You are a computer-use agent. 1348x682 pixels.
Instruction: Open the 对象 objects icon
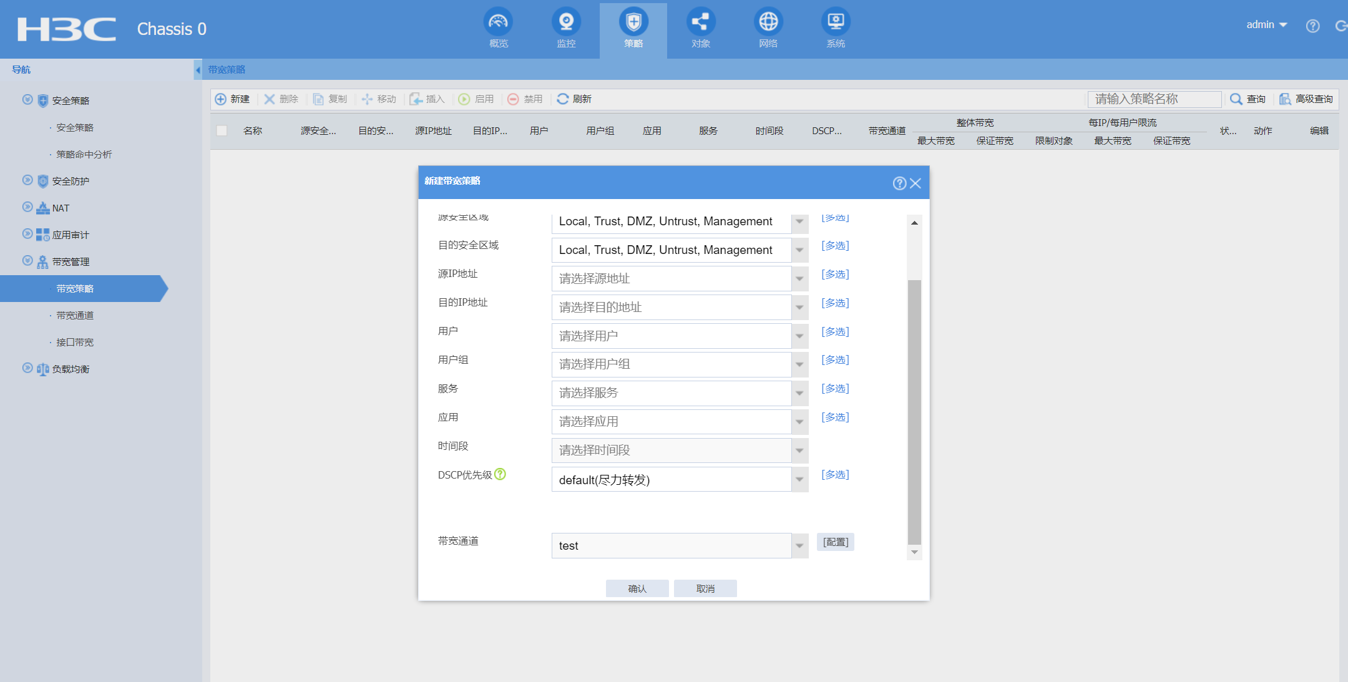(x=700, y=22)
